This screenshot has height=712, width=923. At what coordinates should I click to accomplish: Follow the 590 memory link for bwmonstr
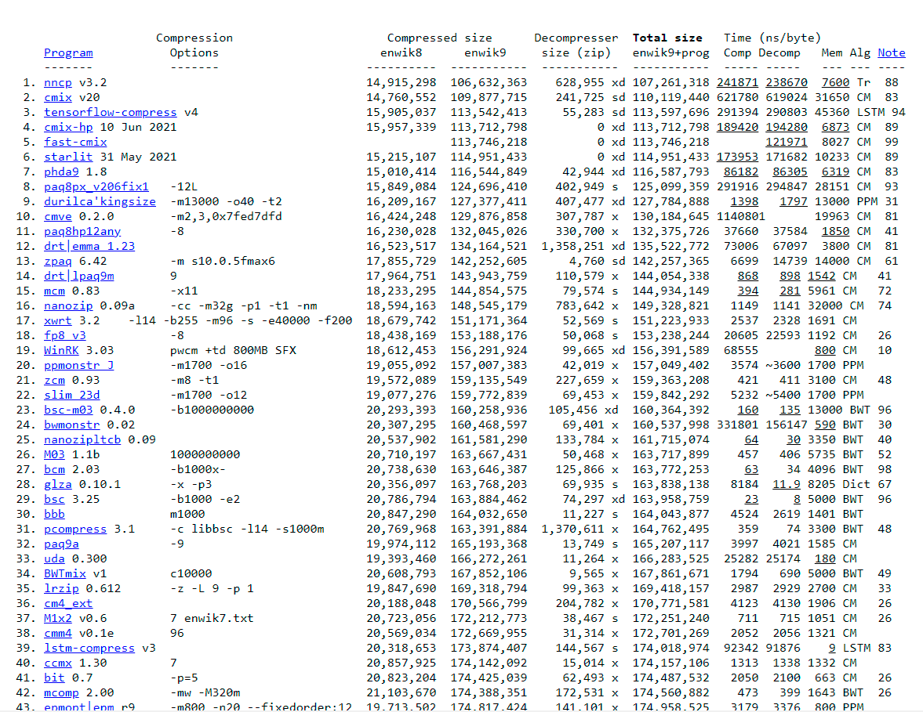tap(825, 425)
